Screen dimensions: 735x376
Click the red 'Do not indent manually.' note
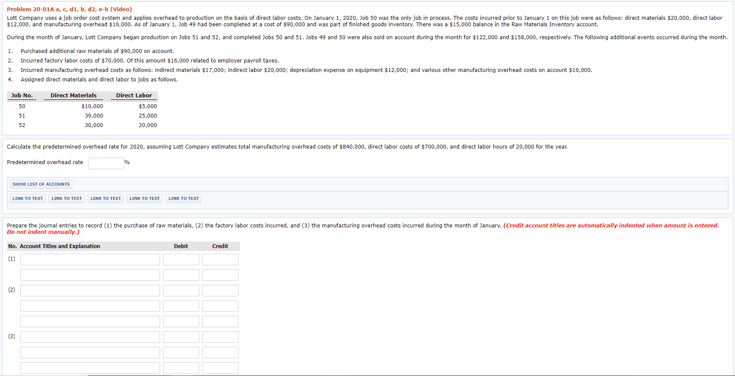(x=43, y=232)
